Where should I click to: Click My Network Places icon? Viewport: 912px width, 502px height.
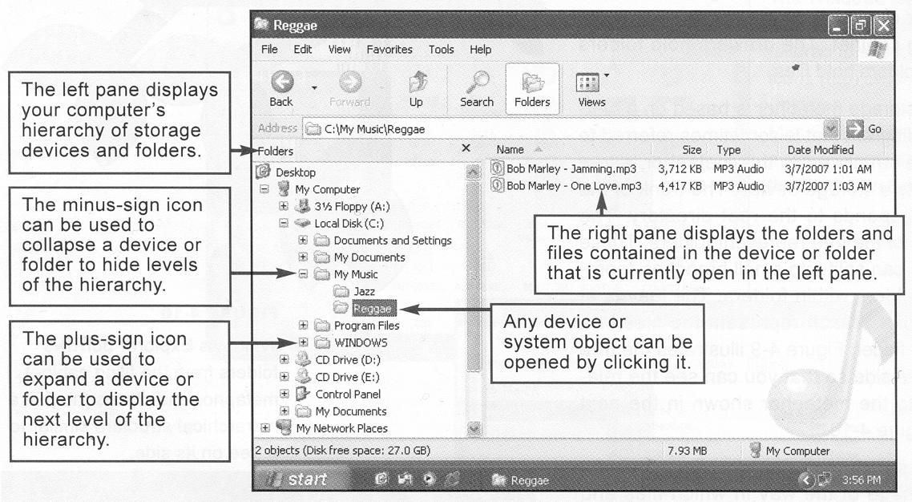[284, 427]
